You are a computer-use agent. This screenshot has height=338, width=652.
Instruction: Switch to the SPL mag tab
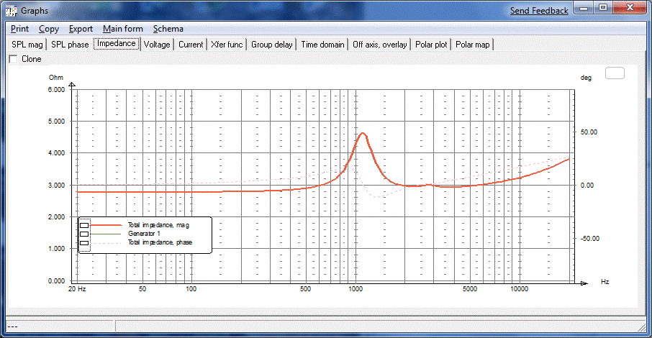point(27,45)
